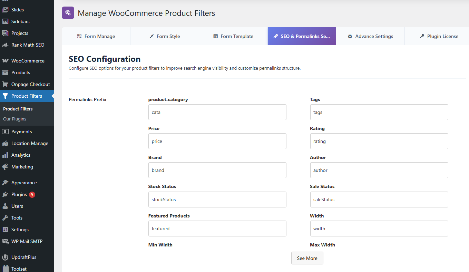Click the Min Width label

point(160,245)
